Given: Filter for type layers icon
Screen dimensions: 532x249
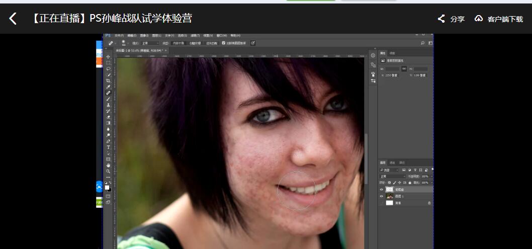Looking at the screenshot, I should pos(415,170).
